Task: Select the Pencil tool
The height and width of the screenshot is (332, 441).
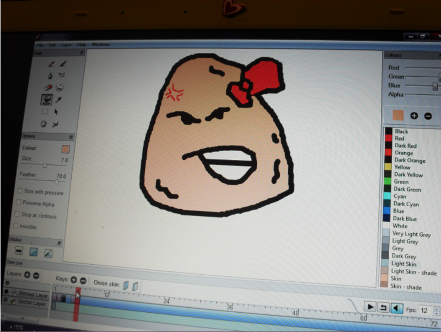Action: tap(51, 64)
